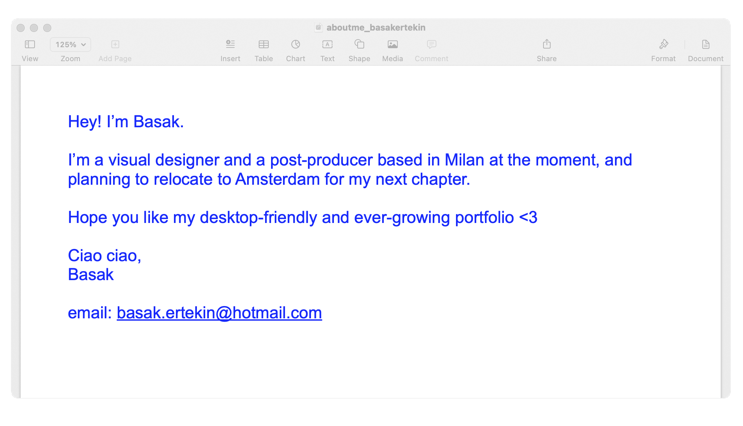743x426 pixels.
Task: Open the basak.ertekin@hotmail.com email link
Action: 219,312
